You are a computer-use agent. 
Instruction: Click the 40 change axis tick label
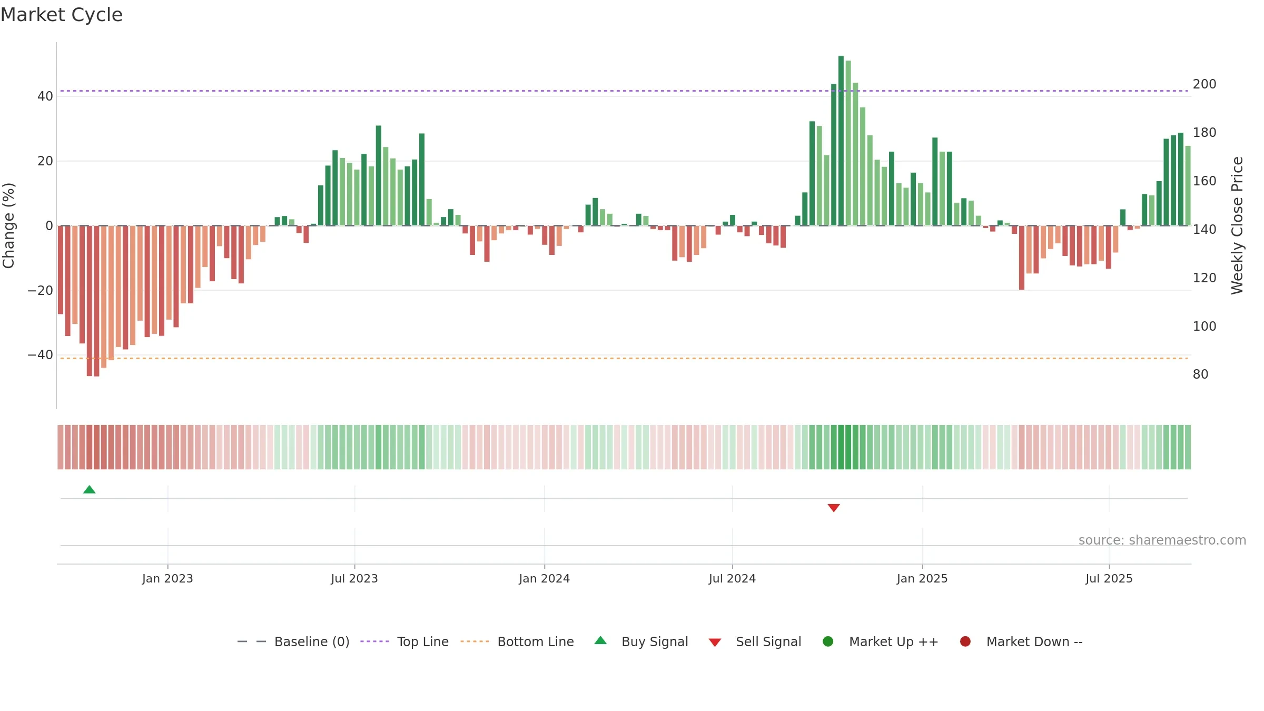coord(45,96)
